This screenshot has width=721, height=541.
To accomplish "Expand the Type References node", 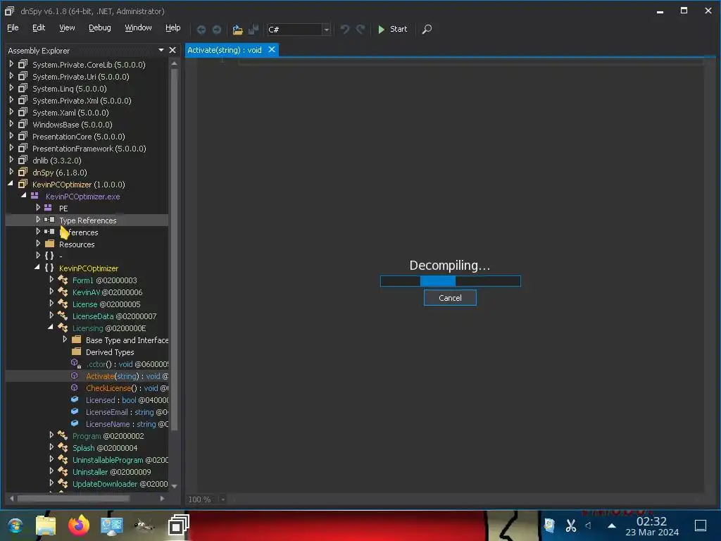I will [x=38, y=220].
